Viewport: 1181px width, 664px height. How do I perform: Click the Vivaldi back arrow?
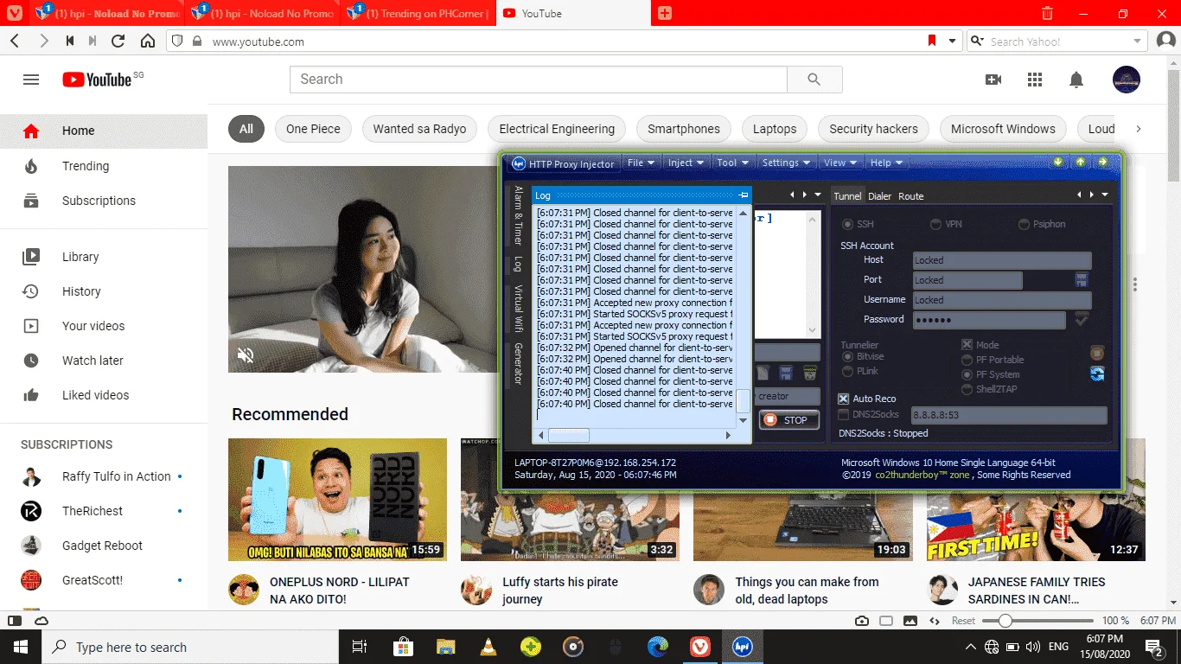coord(15,41)
